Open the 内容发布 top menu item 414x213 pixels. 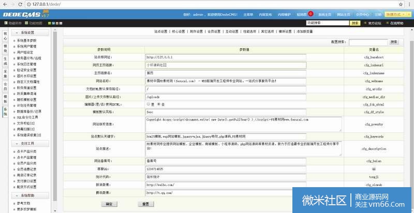click(x=265, y=15)
